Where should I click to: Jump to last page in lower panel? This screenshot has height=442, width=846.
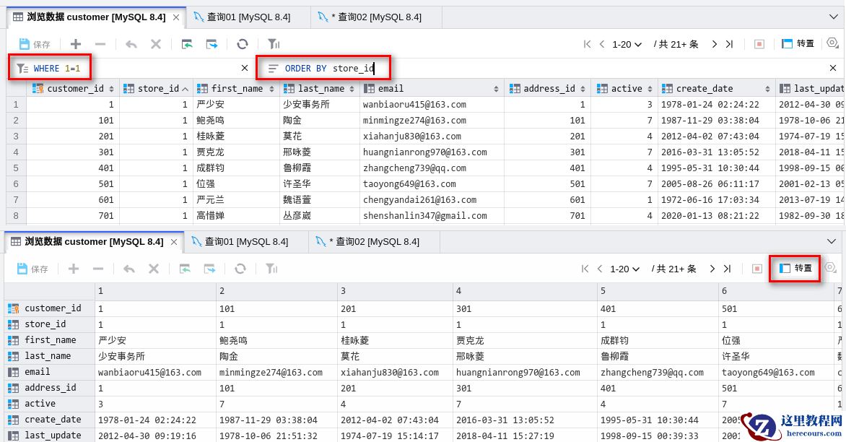[x=728, y=269]
